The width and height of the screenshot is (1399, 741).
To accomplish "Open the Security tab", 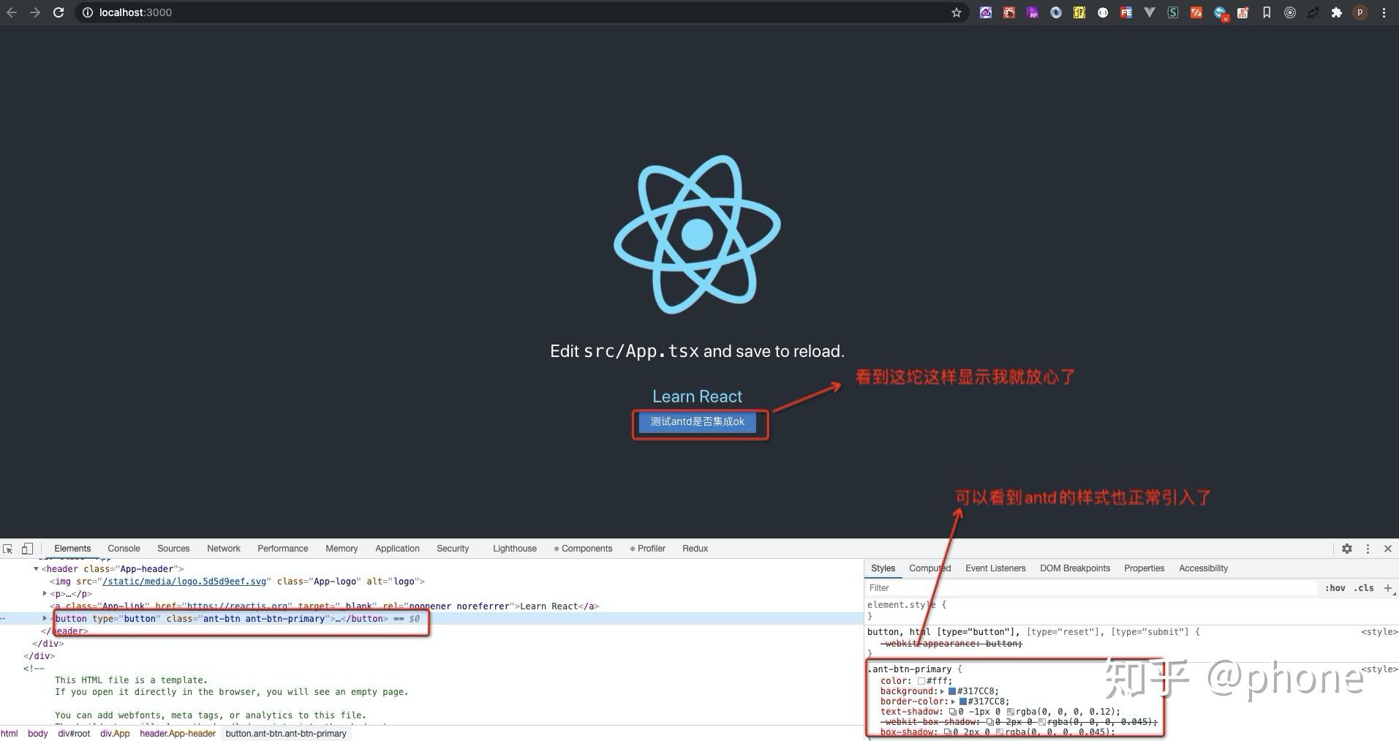I will 453,549.
